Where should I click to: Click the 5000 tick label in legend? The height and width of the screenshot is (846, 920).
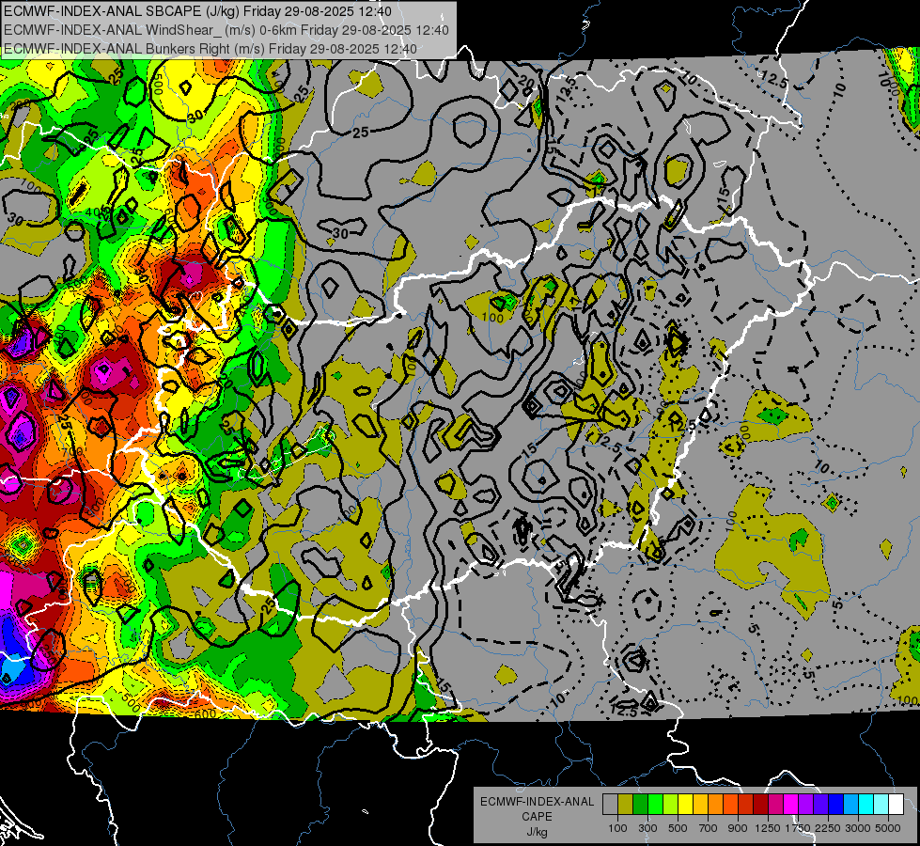click(x=888, y=828)
